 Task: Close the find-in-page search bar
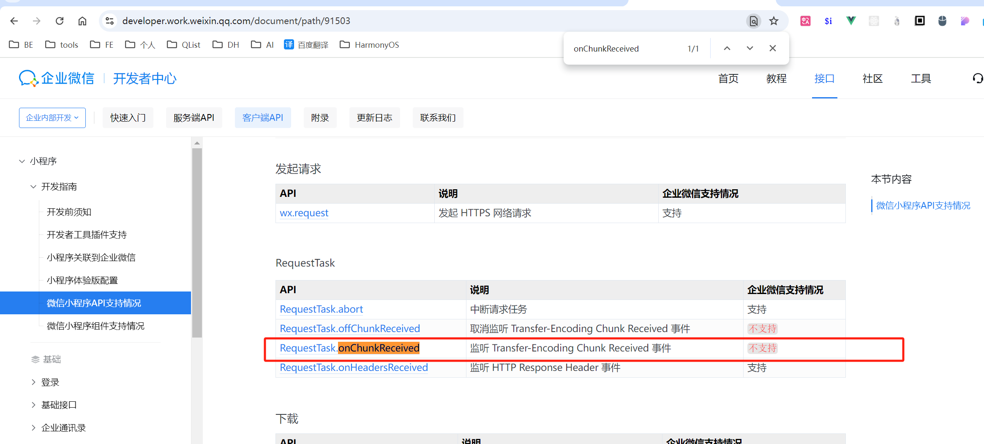[773, 48]
